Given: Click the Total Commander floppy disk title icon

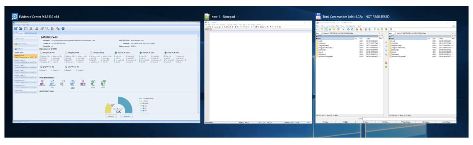Looking at the screenshot, I should 318,16.
